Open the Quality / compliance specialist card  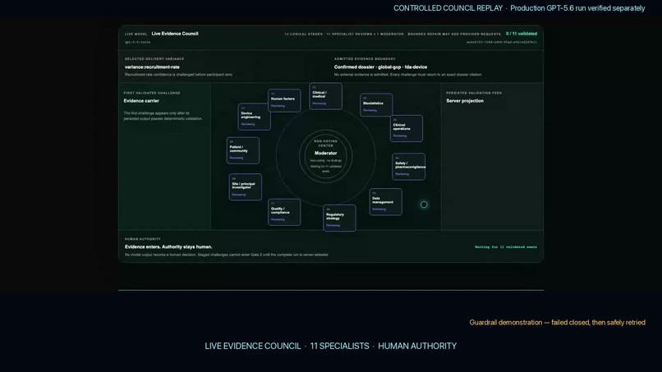tap(284, 212)
